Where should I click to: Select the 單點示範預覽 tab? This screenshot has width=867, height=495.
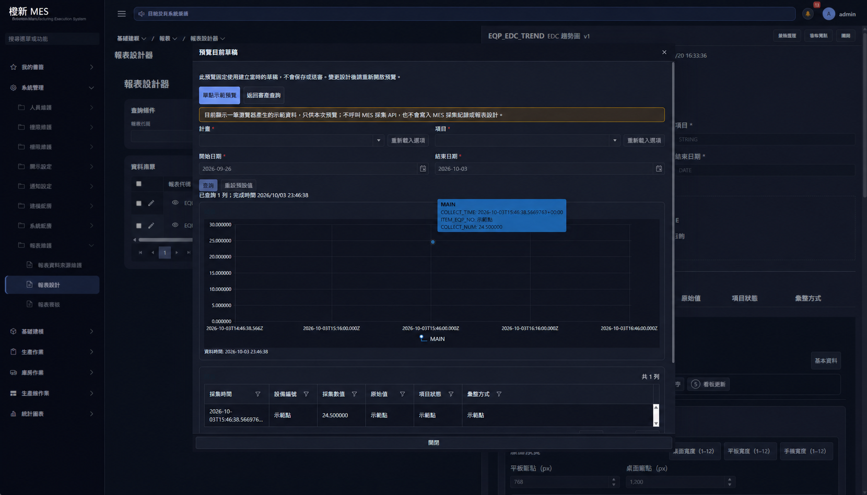(x=219, y=96)
